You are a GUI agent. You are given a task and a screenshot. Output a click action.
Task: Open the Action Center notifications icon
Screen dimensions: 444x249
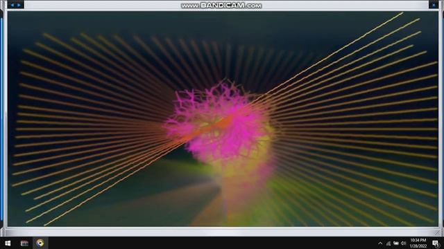[436, 243]
